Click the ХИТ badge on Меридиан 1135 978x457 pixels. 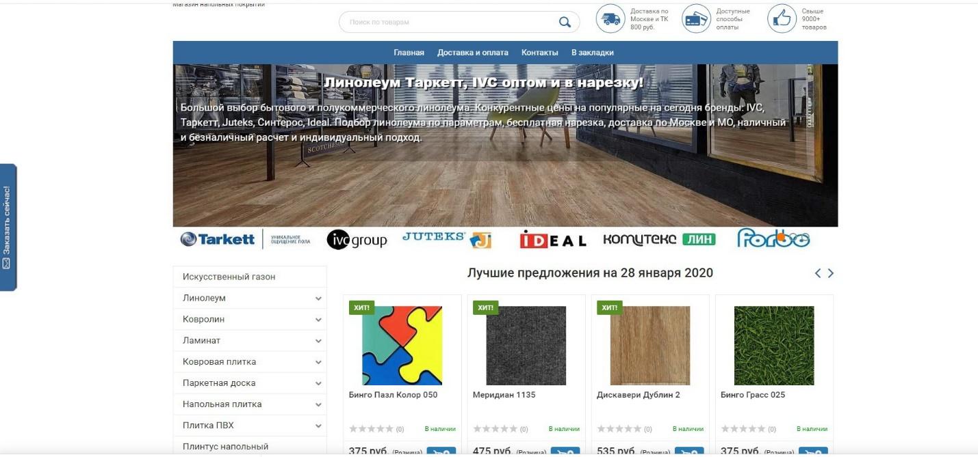[x=485, y=307]
